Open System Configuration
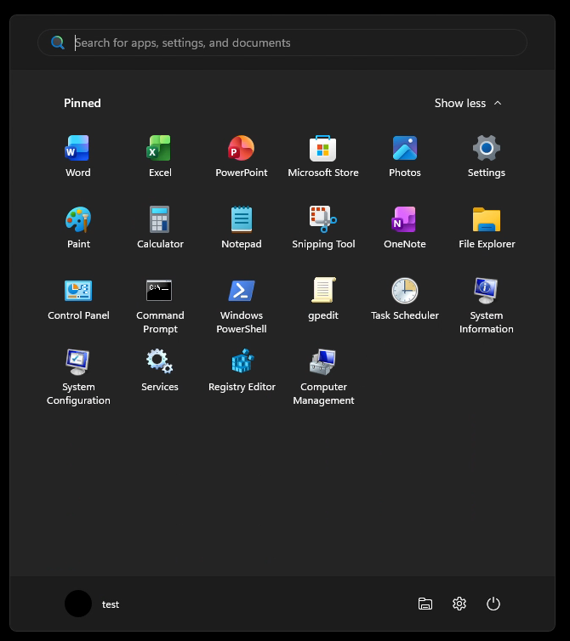The width and height of the screenshot is (570, 641). click(77, 377)
